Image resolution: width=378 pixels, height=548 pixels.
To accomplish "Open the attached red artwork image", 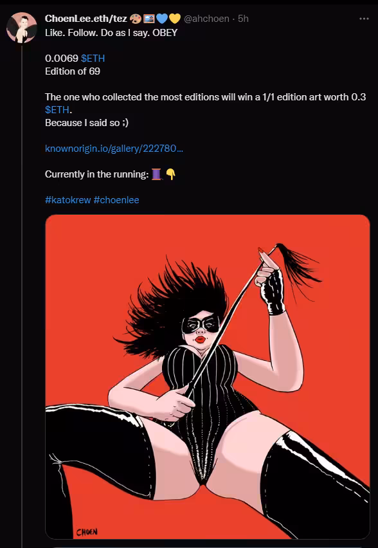I will tap(208, 377).
